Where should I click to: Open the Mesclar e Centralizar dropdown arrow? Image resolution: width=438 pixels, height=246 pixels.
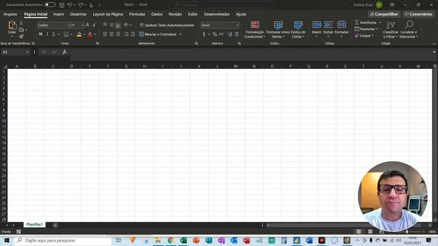pos(180,34)
